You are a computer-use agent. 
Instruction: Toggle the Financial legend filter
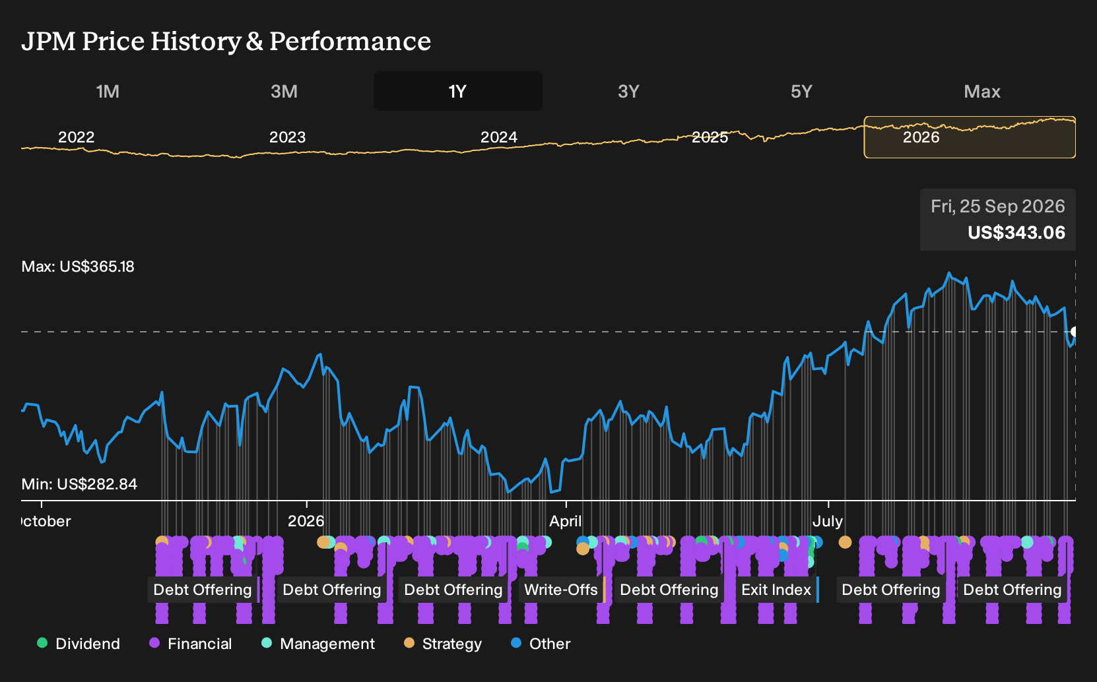click(191, 644)
